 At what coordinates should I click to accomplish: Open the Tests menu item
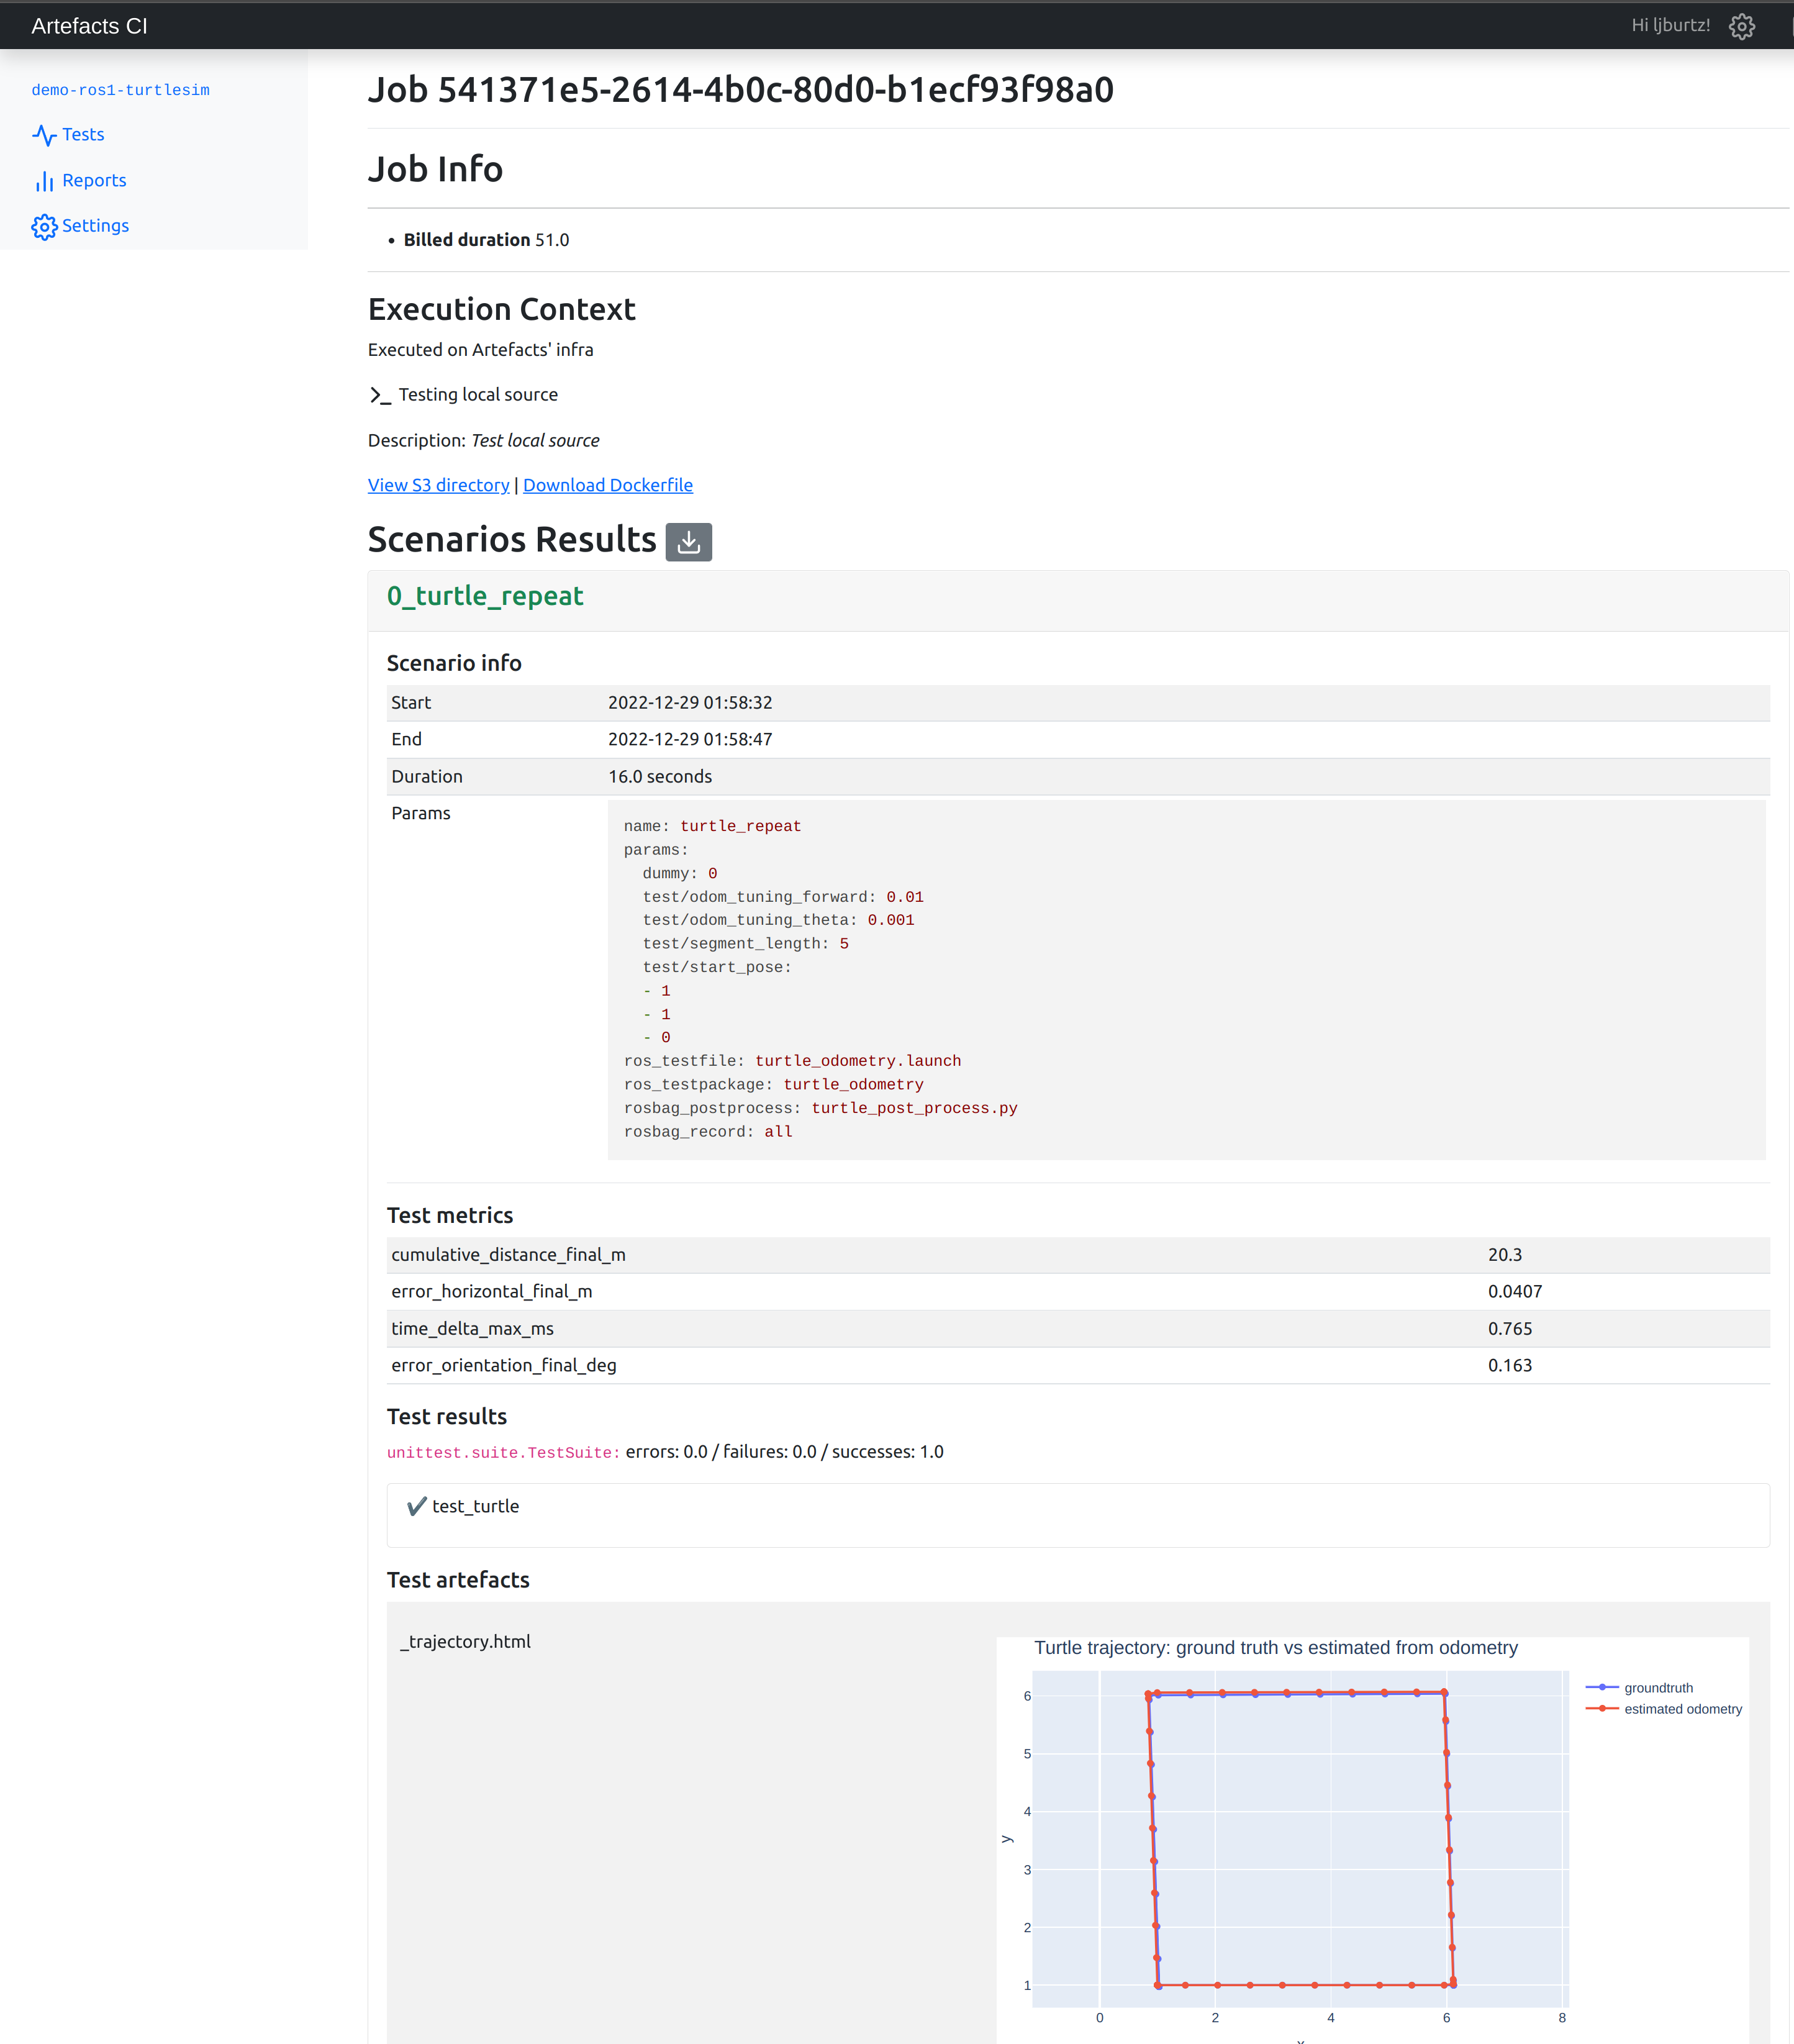83,135
